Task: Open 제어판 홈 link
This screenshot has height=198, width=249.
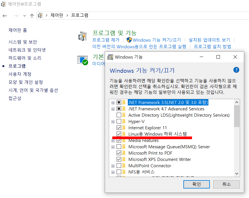Action: click(18, 30)
